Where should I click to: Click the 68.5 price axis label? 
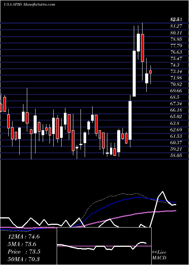tap(175, 97)
